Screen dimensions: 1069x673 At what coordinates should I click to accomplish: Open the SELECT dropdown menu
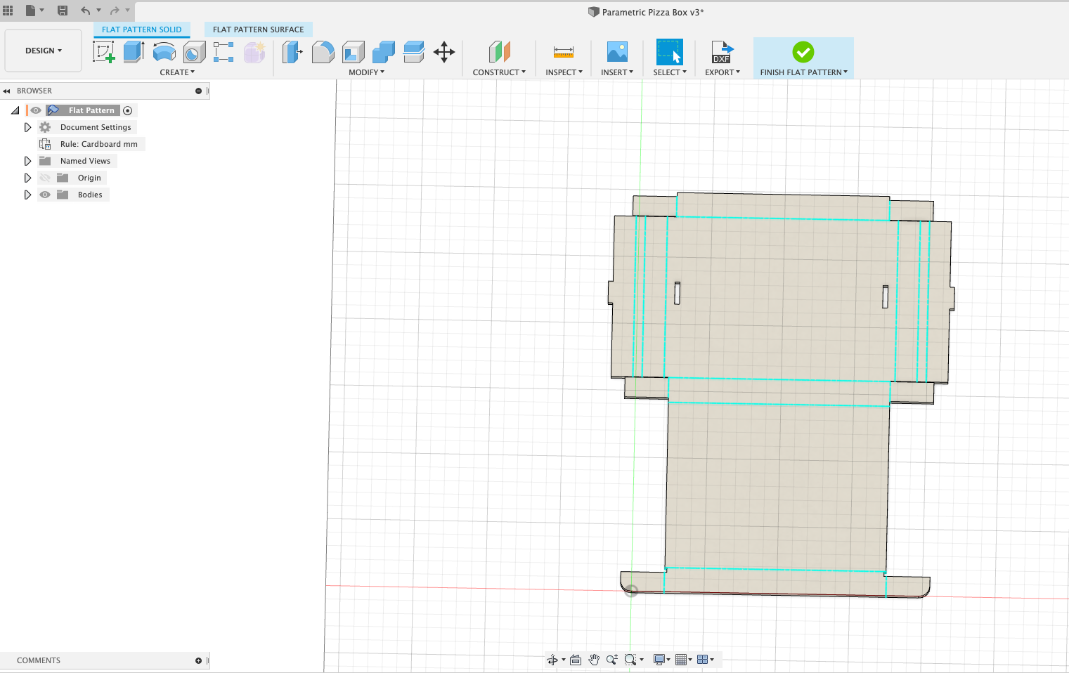click(670, 72)
